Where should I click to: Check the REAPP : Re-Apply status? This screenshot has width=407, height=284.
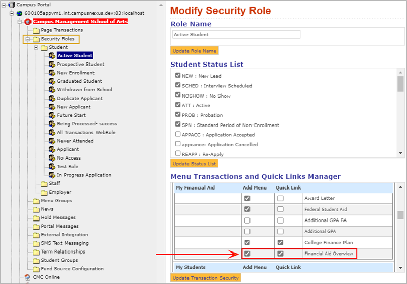tap(178, 153)
